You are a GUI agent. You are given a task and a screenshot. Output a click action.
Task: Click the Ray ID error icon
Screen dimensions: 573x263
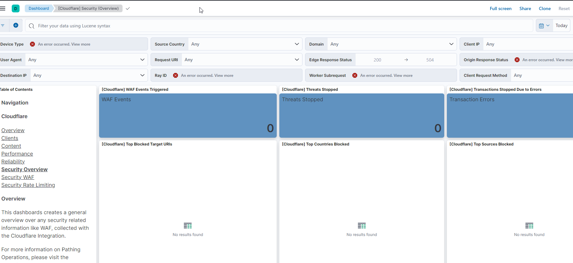coord(176,76)
